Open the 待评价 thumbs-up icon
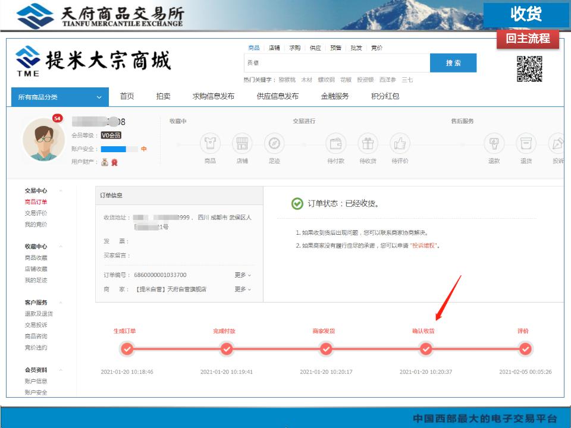Screen dimensions: 571x428 (400, 143)
